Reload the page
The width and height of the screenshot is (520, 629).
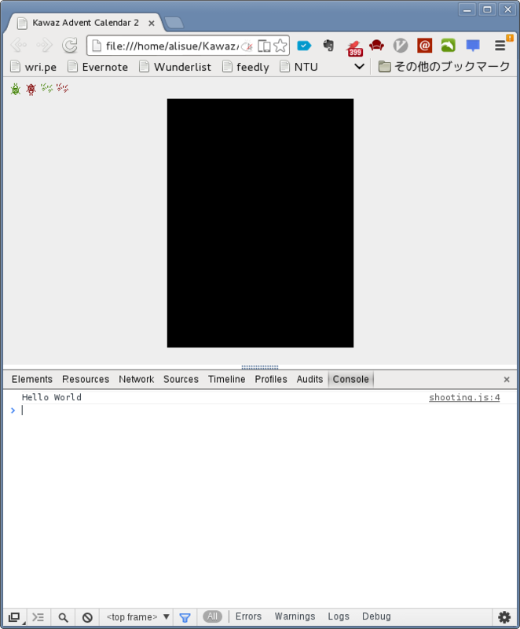point(70,45)
